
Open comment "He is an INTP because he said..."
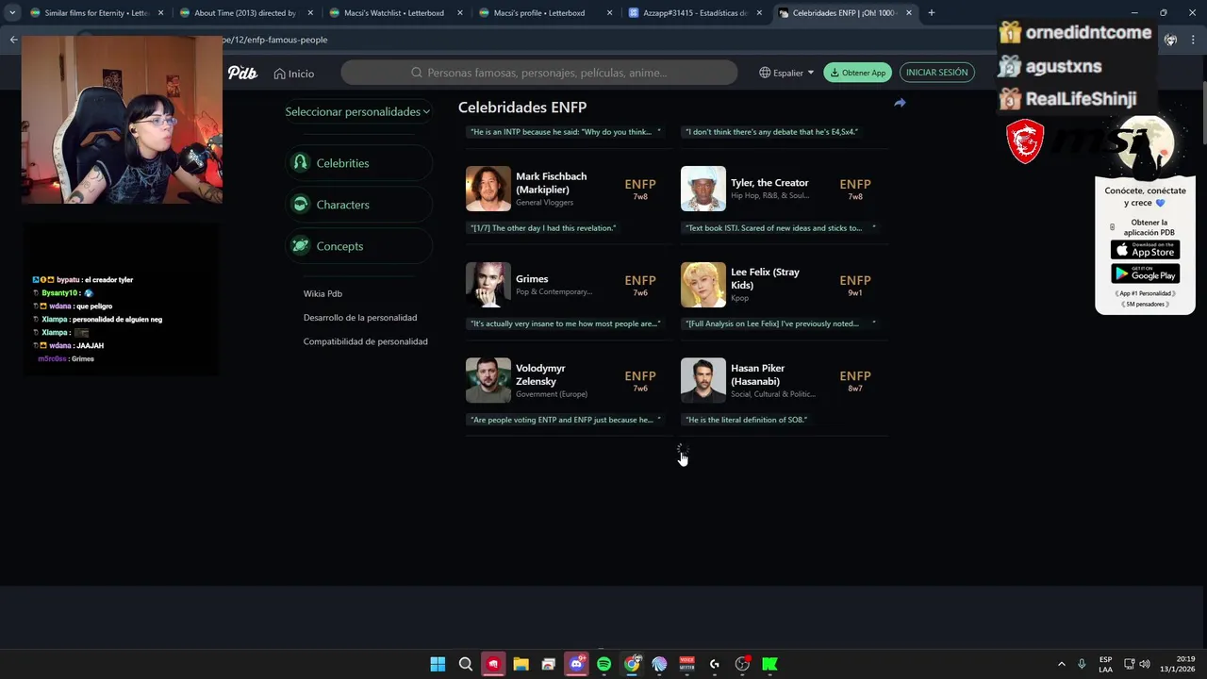click(564, 132)
